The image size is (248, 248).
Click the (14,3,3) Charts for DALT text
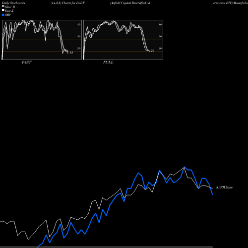click(67, 3)
